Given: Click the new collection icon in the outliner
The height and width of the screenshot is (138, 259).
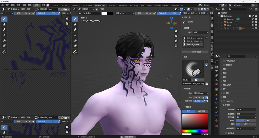Looking at the screenshot, I should 256,9.
